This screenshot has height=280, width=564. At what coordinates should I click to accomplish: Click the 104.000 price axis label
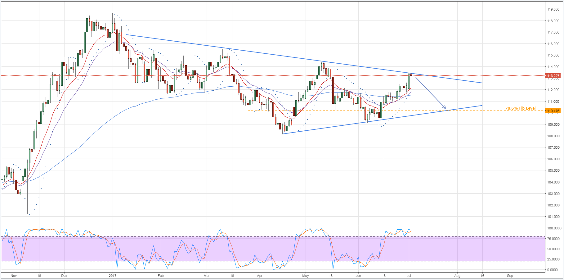click(553, 182)
